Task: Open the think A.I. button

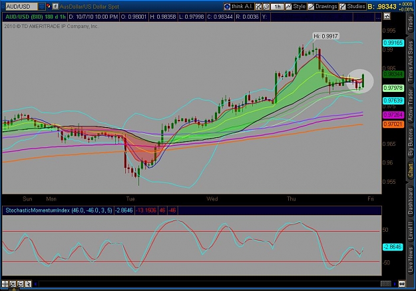Action: coord(238,7)
